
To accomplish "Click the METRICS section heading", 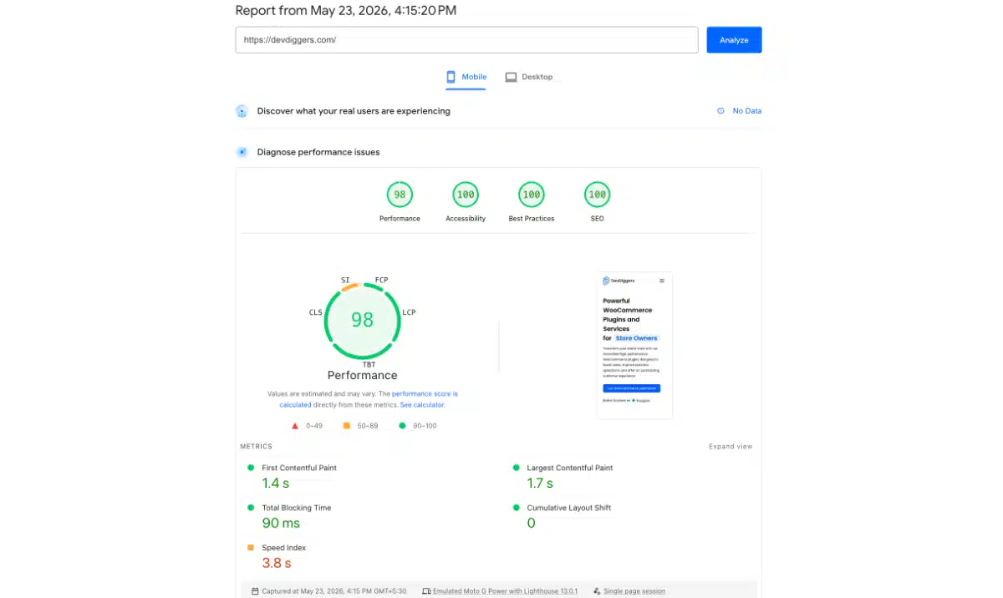I will coord(257,447).
